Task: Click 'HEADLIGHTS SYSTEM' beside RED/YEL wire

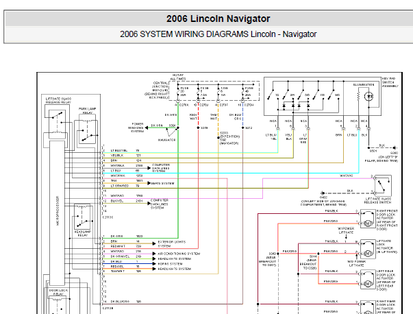Action: 175,269
